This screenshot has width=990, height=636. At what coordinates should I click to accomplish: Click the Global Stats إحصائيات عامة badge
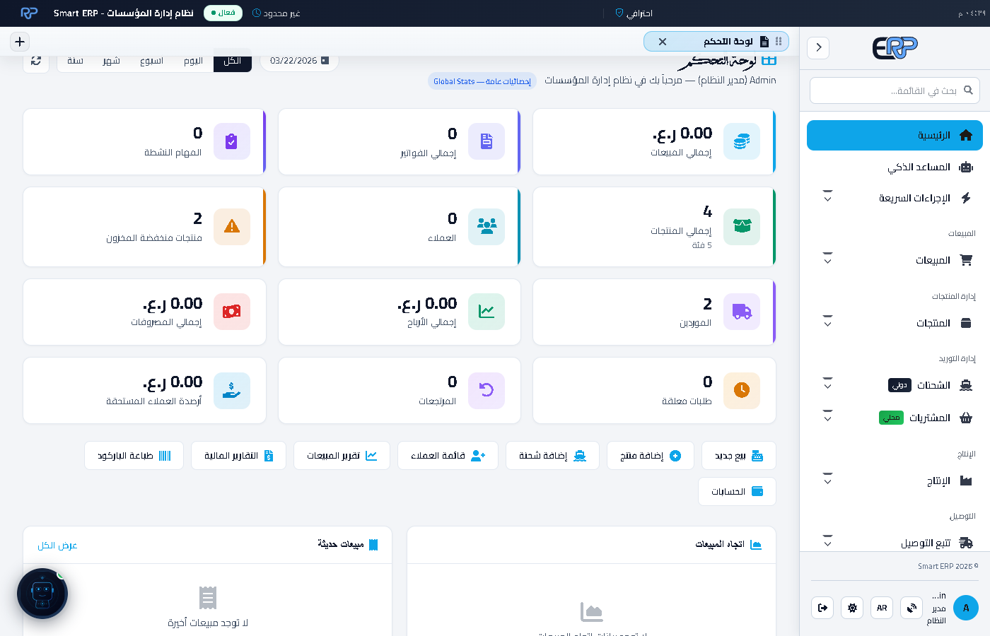tap(482, 81)
